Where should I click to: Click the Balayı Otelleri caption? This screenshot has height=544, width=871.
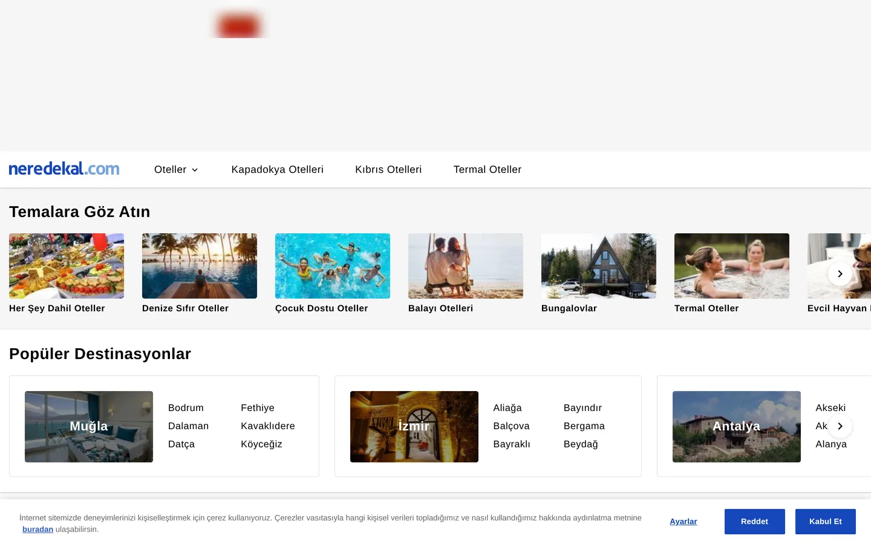point(440,308)
